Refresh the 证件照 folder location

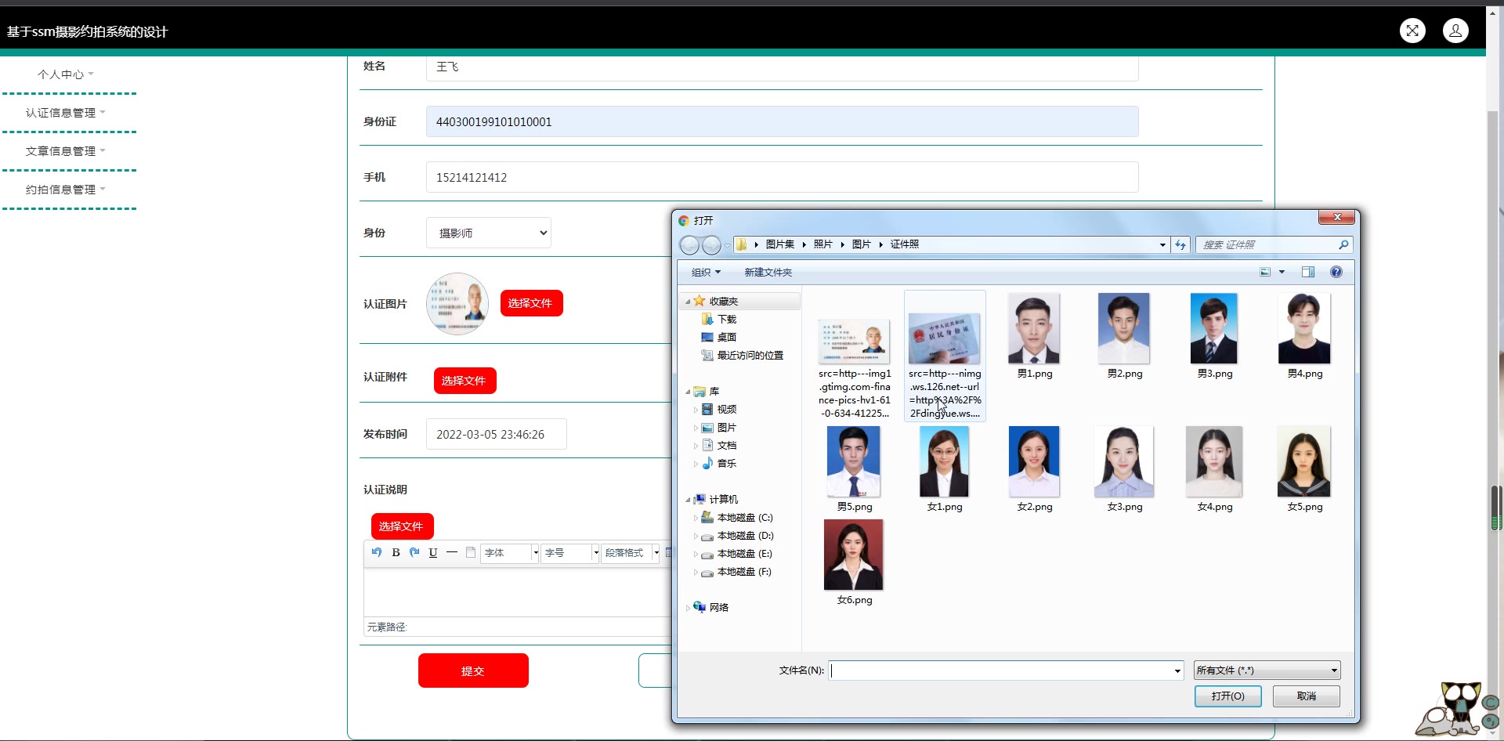[1180, 245]
